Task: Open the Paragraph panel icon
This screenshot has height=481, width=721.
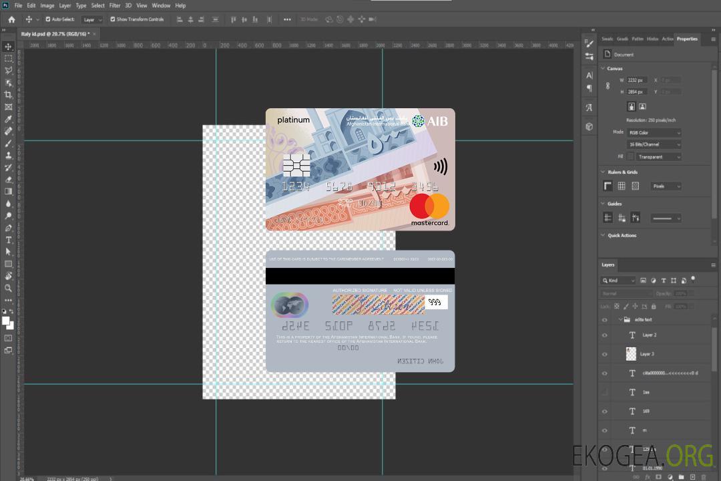Action: [589, 88]
